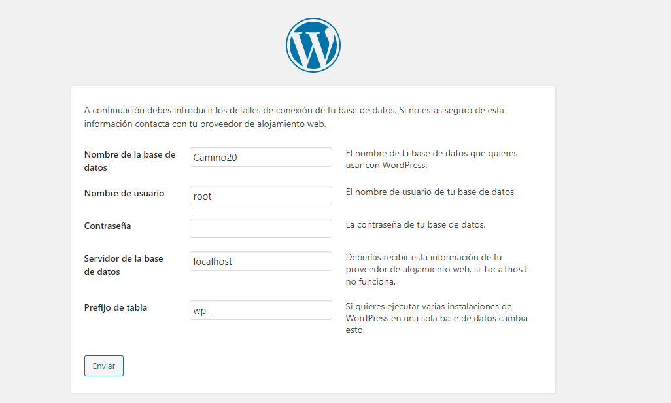Click the text 'usar con WordPress.'
This screenshot has width=671, height=403.
[387, 165]
